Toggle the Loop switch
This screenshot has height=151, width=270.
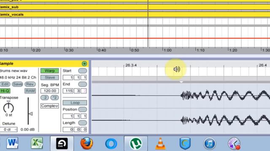[x=75, y=103]
